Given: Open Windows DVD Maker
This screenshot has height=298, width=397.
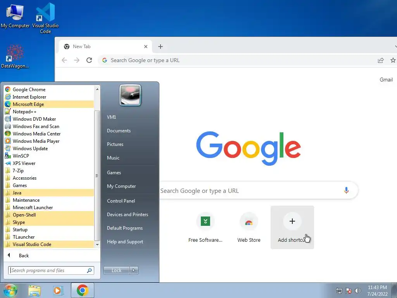Looking at the screenshot, I should (x=49, y=119).
